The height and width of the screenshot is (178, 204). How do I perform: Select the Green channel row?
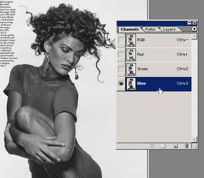(x=158, y=69)
